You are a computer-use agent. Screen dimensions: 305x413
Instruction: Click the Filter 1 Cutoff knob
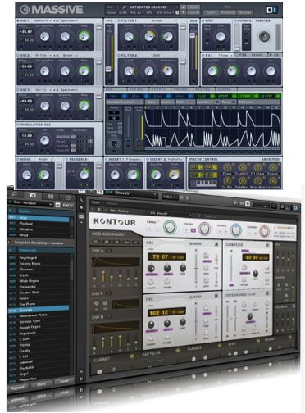pos(129,36)
